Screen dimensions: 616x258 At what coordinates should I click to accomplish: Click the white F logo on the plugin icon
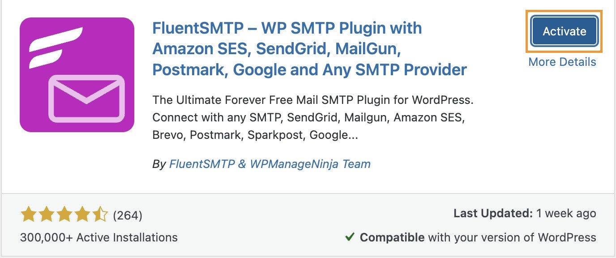[x=56, y=47]
